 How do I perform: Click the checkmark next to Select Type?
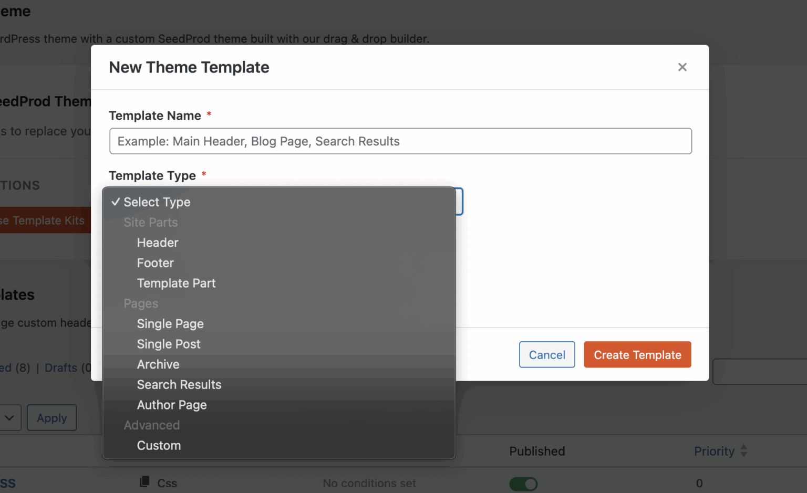point(115,202)
